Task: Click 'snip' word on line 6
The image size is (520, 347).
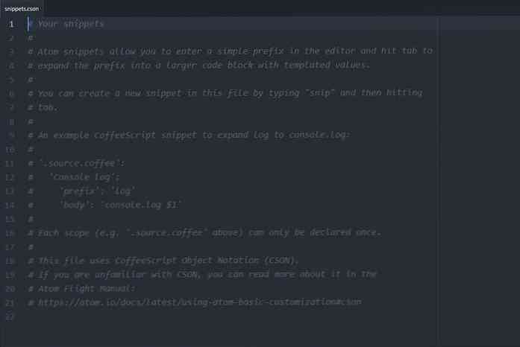Action: tap(320, 93)
